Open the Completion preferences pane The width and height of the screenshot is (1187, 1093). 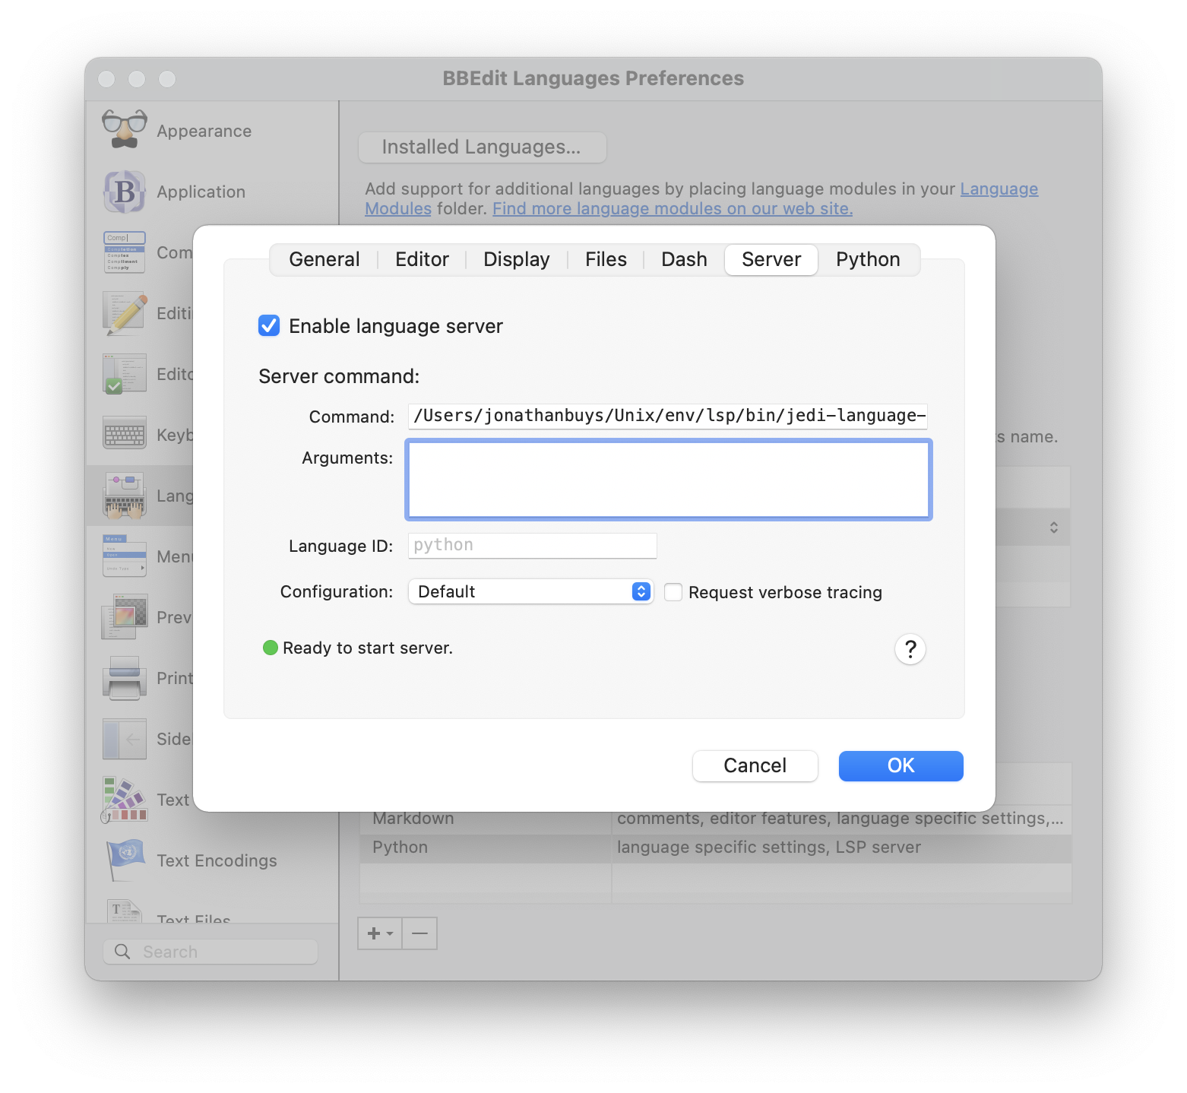pyautogui.click(x=123, y=252)
